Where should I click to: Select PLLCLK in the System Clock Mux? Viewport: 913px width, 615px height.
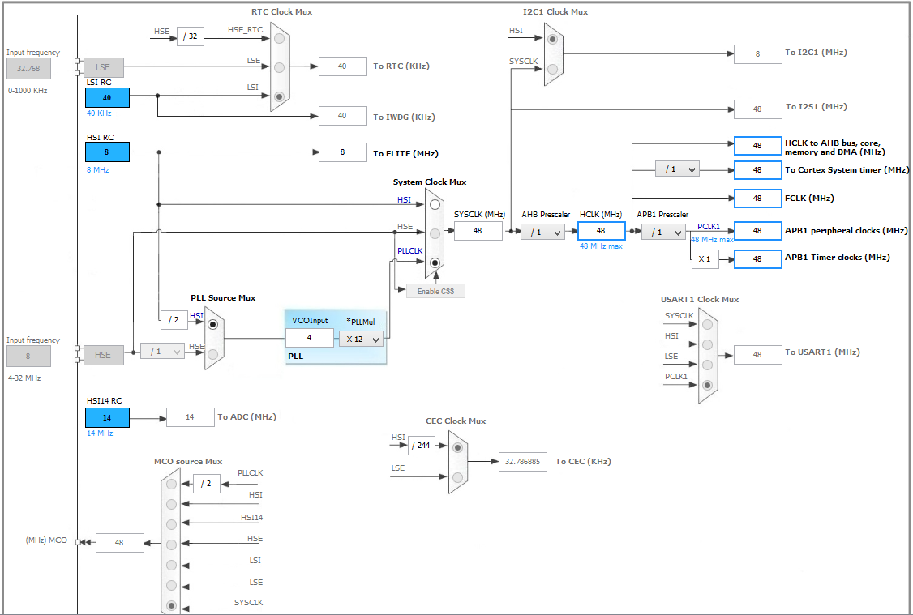(x=435, y=263)
